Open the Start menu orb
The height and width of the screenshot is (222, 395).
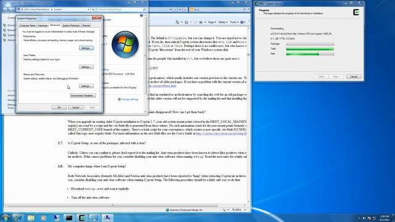point(6,218)
